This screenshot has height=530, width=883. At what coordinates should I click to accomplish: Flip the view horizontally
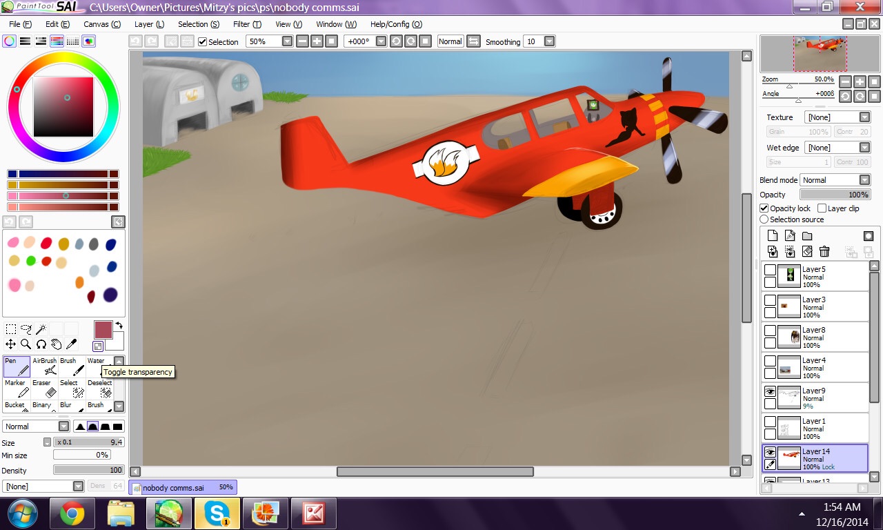[x=474, y=41]
